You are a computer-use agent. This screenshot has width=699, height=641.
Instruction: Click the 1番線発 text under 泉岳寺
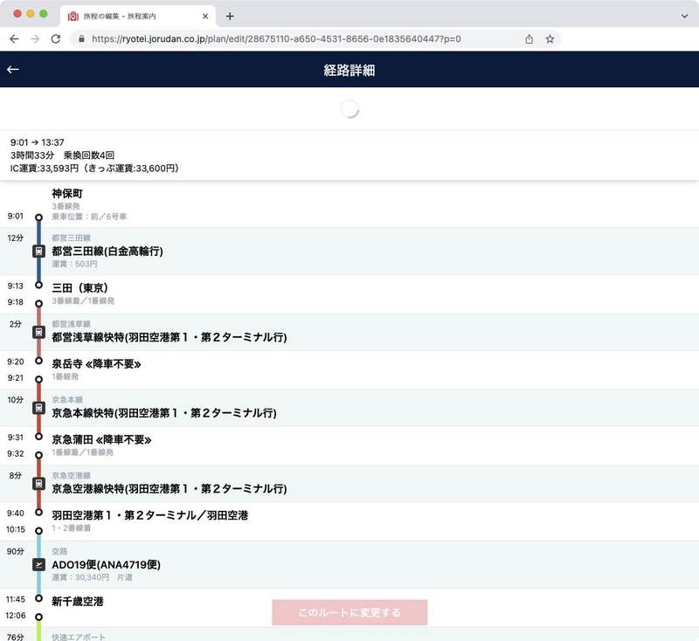click(x=65, y=376)
